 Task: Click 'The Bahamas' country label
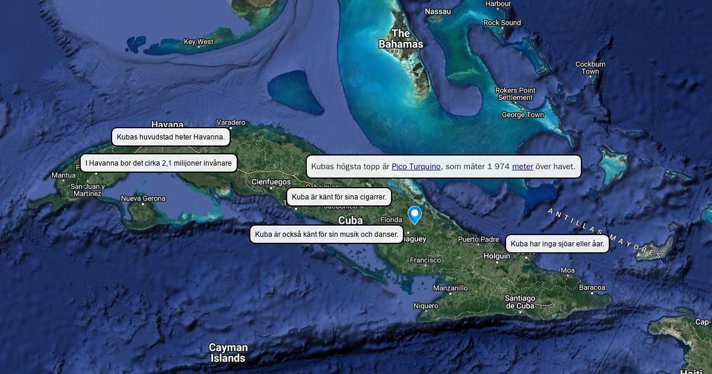coord(401,39)
